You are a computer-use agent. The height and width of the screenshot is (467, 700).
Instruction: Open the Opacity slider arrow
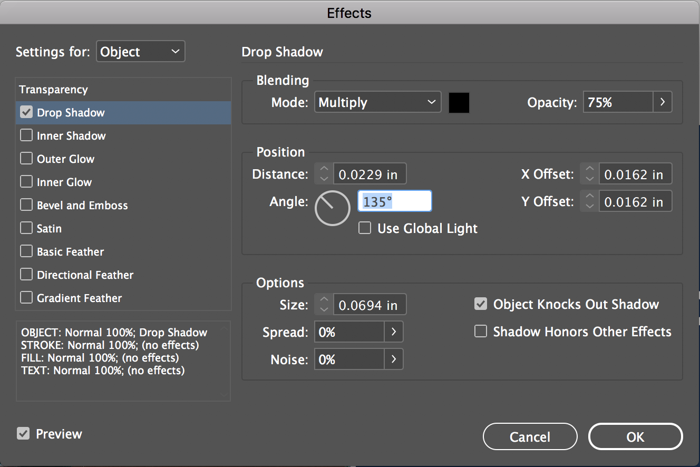tap(663, 102)
